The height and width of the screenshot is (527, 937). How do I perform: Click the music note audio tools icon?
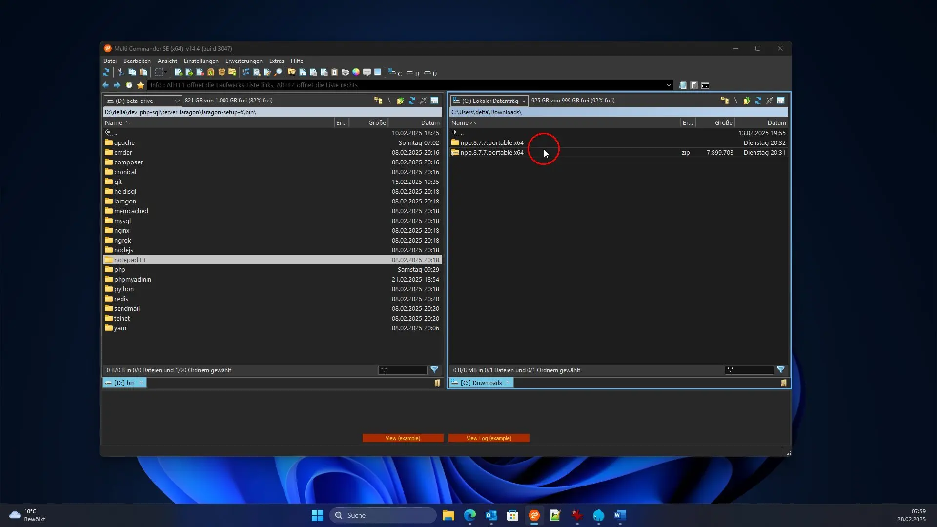point(246,72)
